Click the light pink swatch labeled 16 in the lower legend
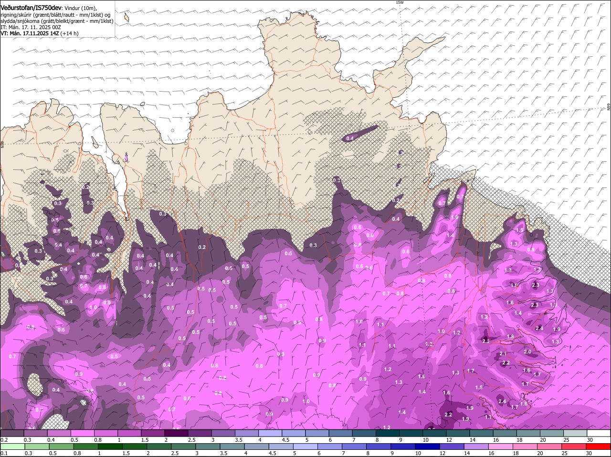This screenshot has height=457, width=611. [x=500, y=447]
